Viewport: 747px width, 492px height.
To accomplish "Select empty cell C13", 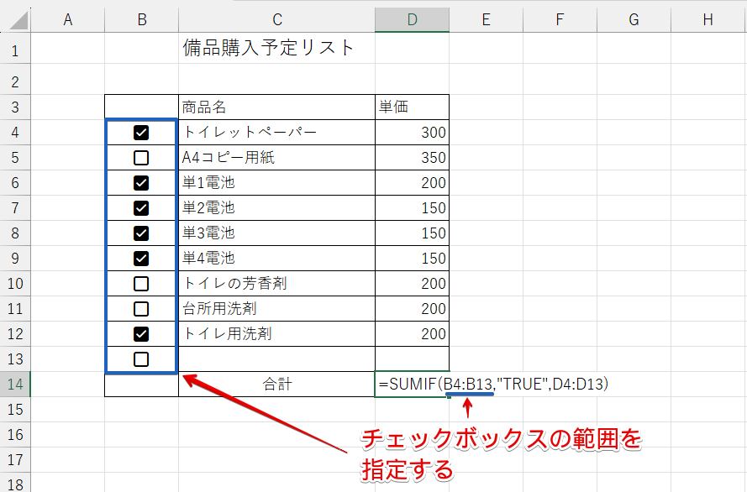I will (276, 359).
